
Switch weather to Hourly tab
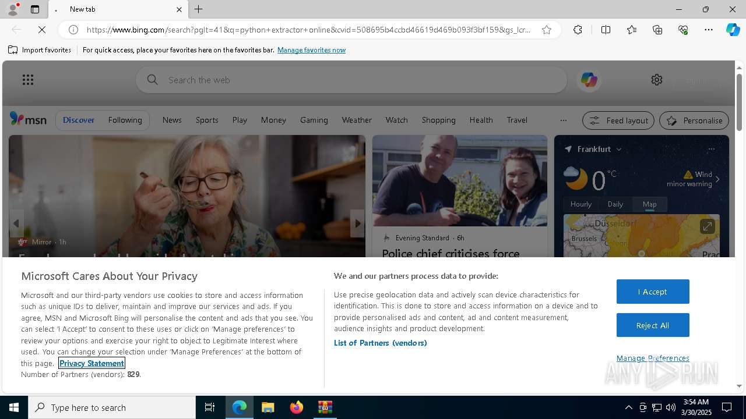coord(580,204)
